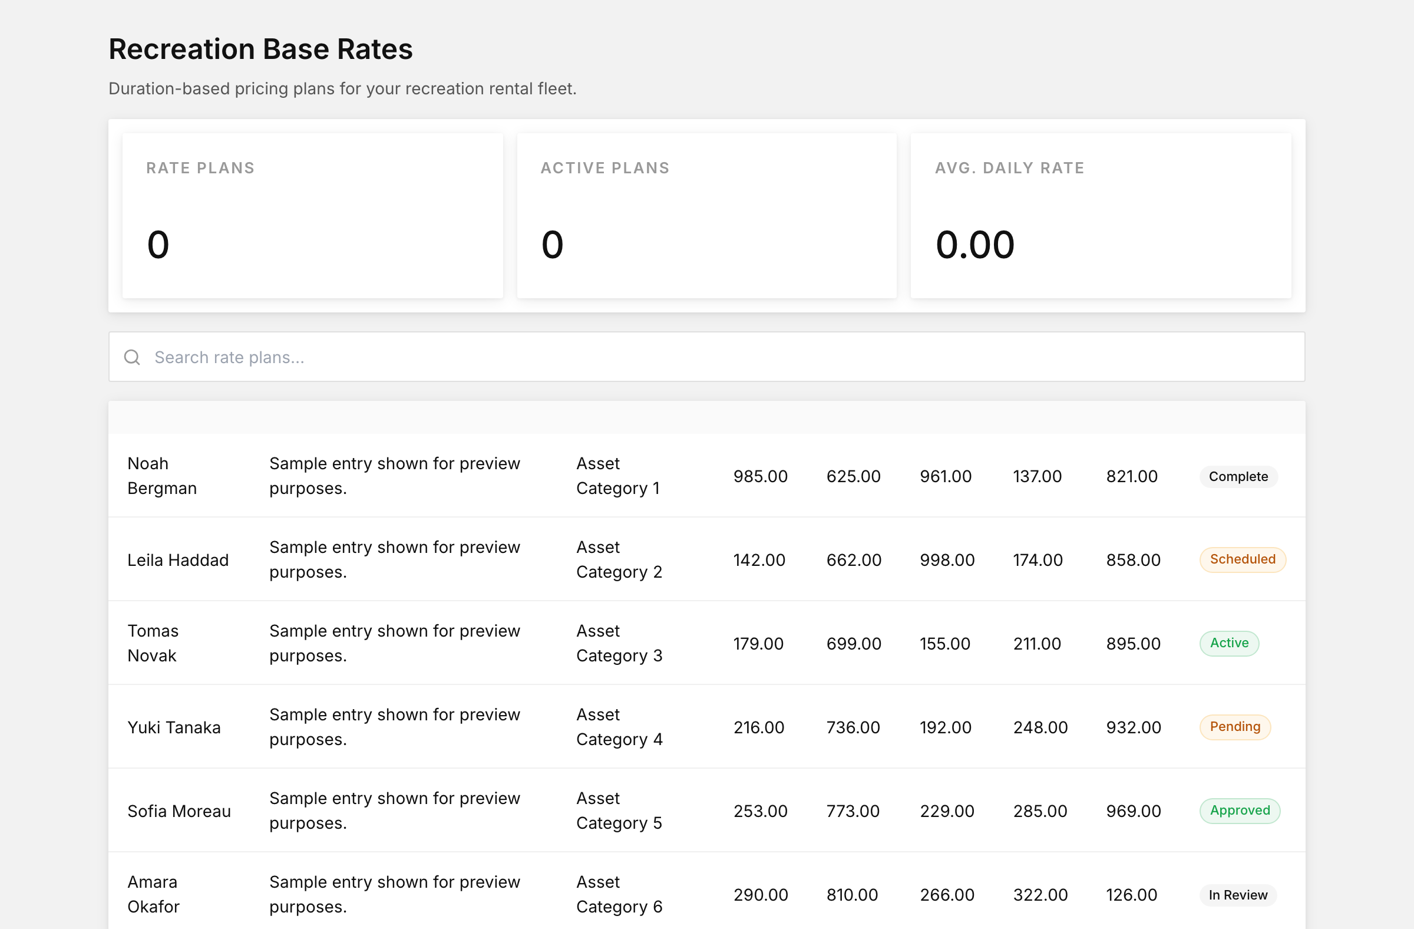Click the 773.00 rate value
The width and height of the screenshot is (1414, 929).
[853, 811]
